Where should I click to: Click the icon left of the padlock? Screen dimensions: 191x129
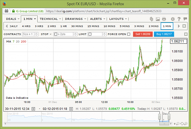pyautogui.click(x=6, y=11)
